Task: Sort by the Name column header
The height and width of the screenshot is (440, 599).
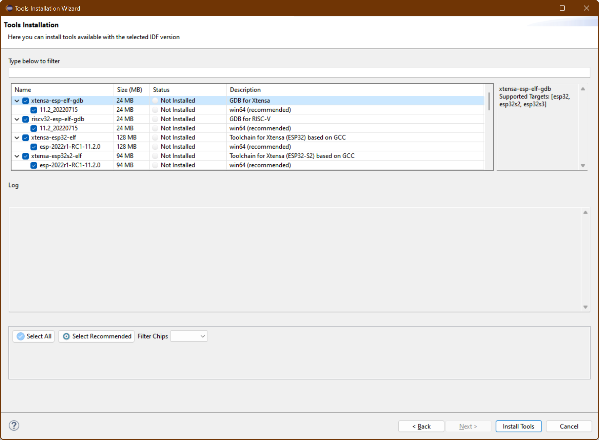Action: pos(63,90)
